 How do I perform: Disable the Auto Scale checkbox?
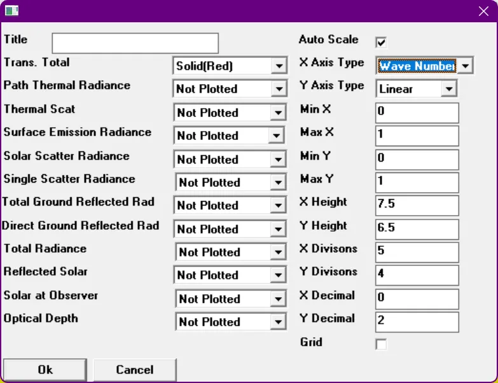click(382, 43)
